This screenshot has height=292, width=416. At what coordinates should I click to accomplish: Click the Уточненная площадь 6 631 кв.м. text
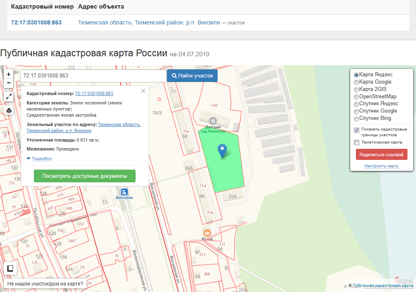point(63,140)
